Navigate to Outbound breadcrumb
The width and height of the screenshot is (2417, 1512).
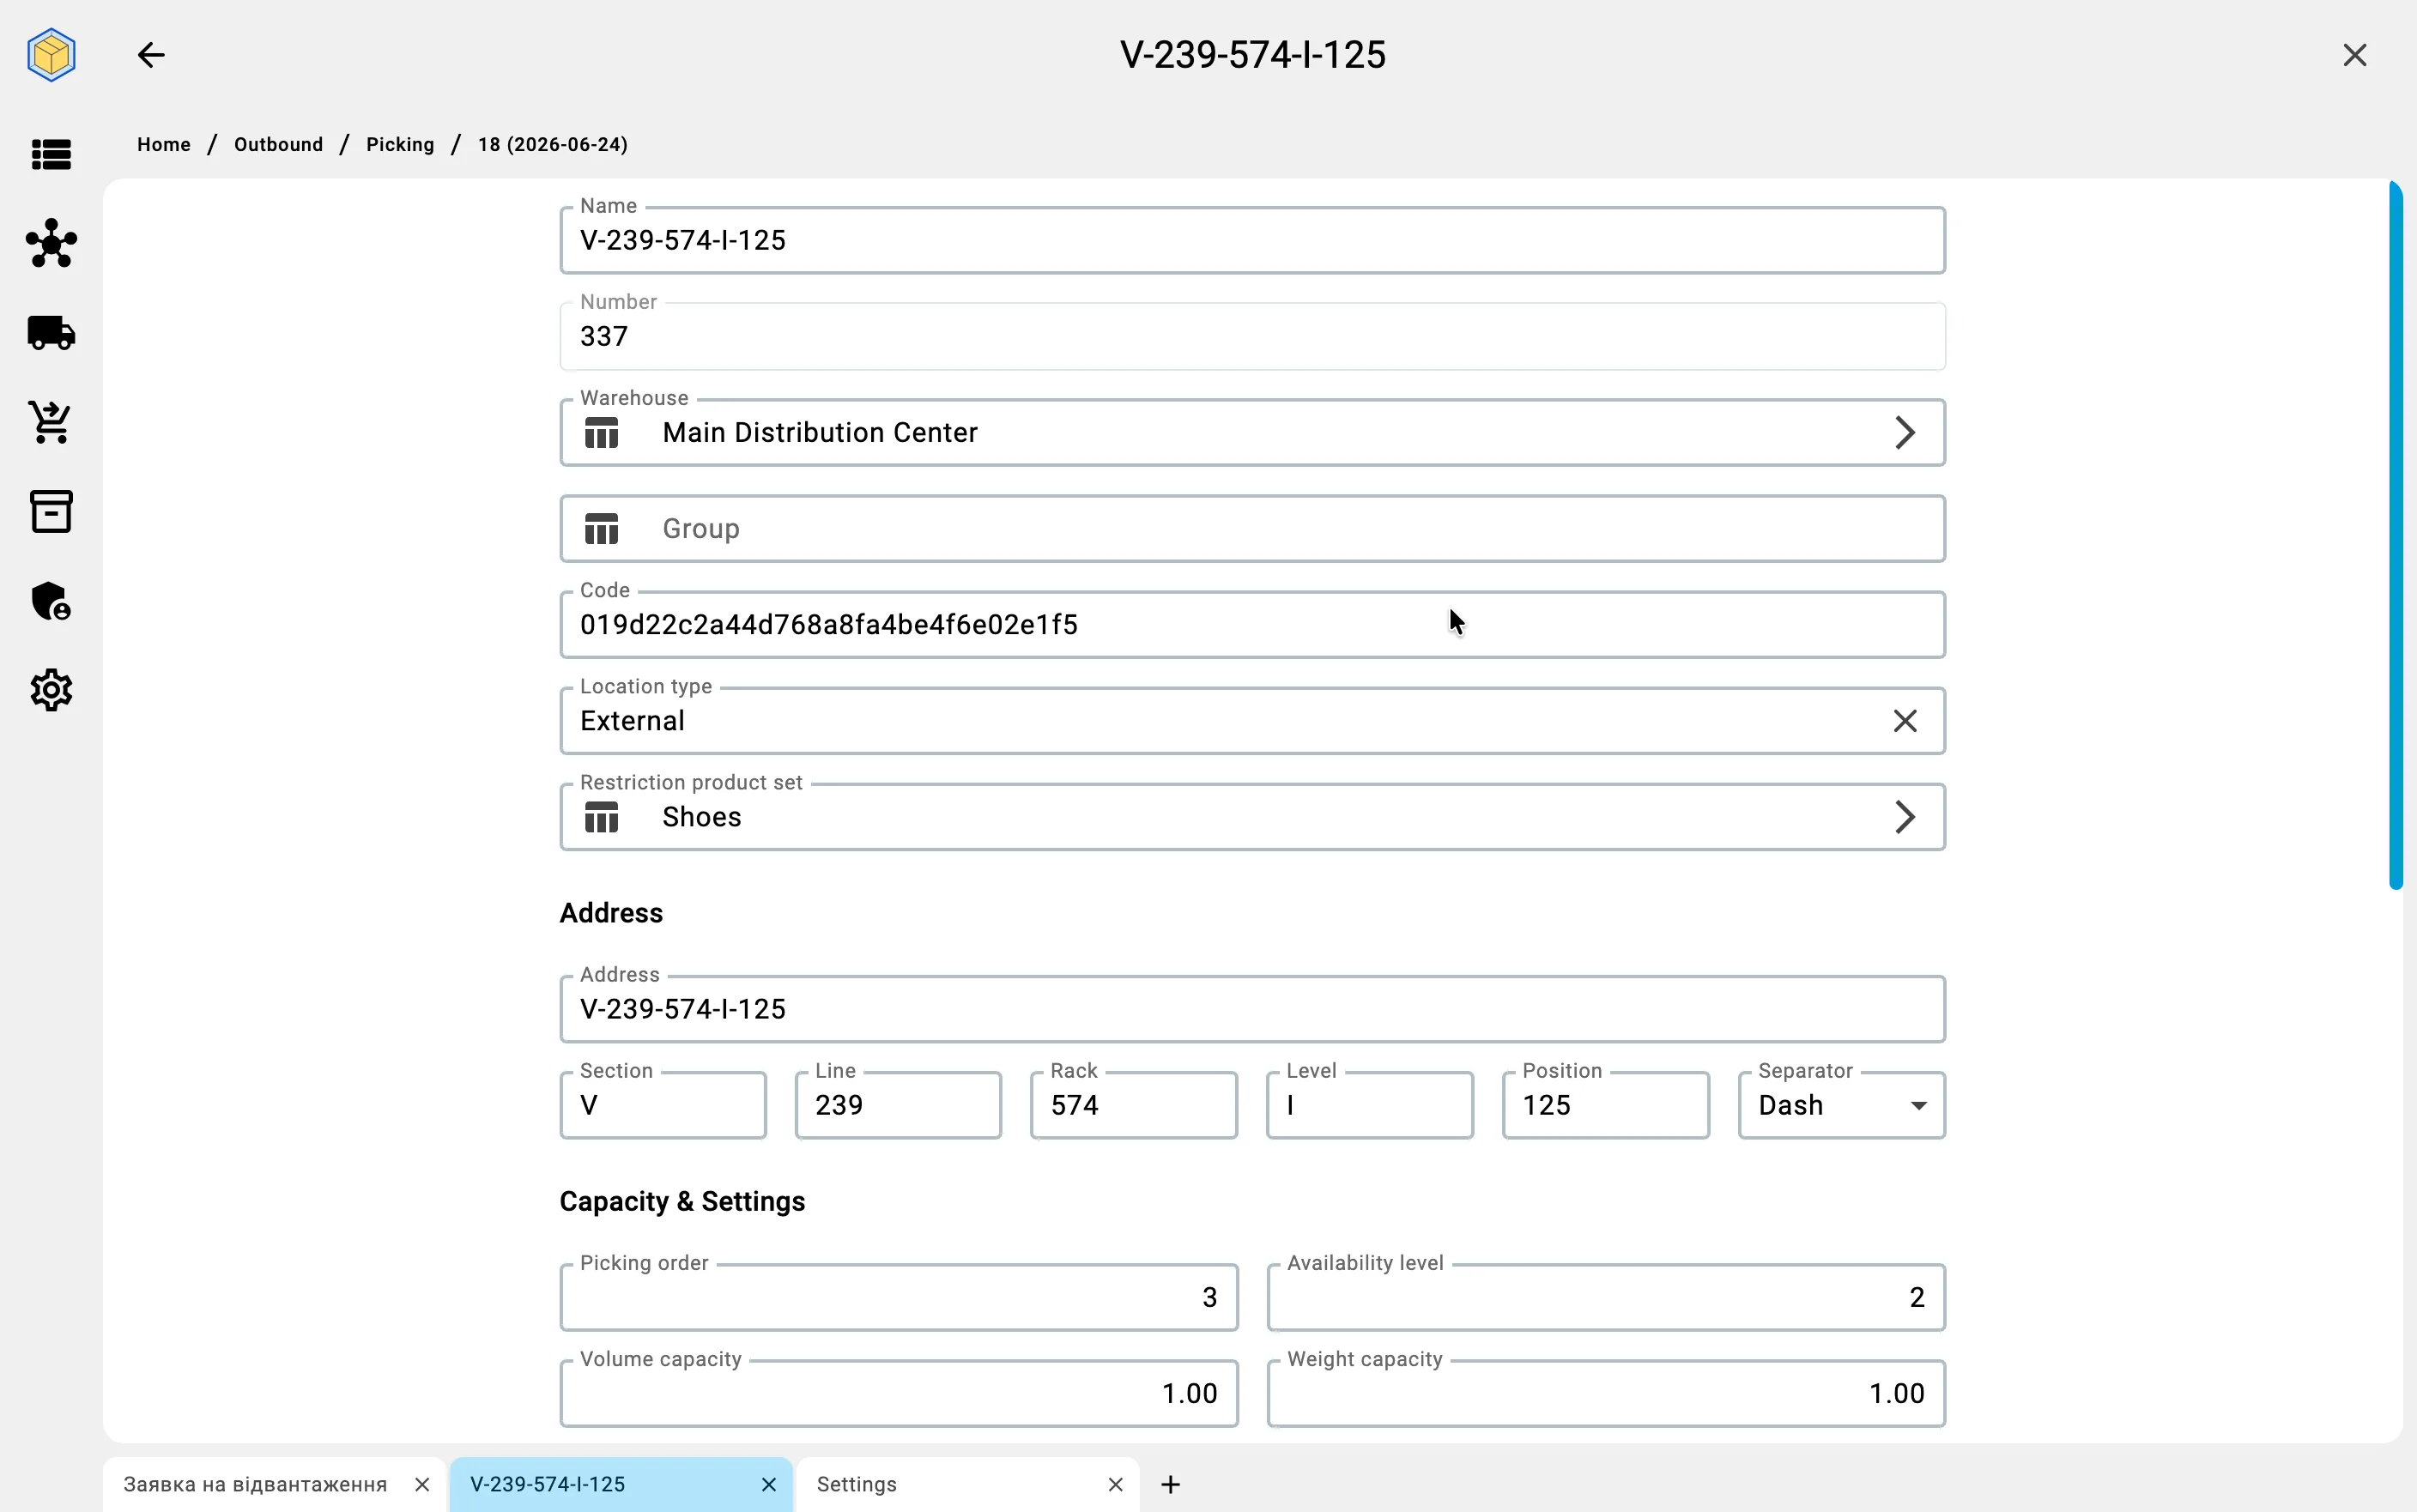click(278, 144)
